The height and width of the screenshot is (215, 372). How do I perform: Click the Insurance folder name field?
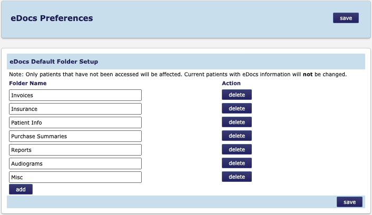point(75,109)
